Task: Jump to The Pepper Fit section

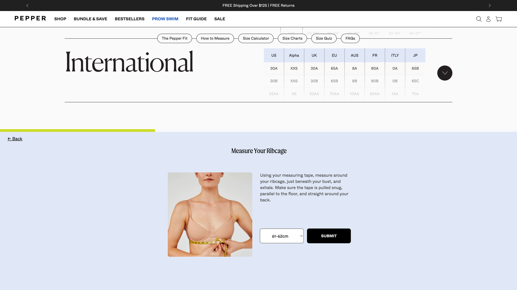Action: pos(174,38)
